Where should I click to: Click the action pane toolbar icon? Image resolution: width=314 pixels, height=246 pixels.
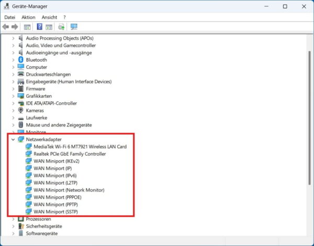pyautogui.click(x=49, y=27)
